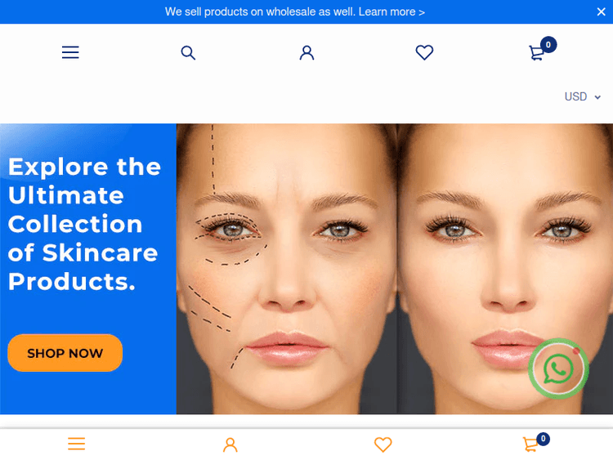
Task: Click the hero headline about skincare products
Action: click(x=84, y=224)
